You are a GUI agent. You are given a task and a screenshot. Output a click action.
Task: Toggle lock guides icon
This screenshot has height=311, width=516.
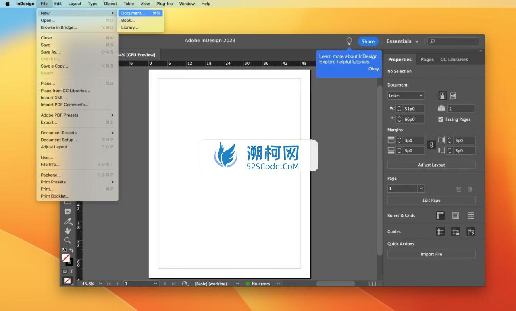click(x=456, y=231)
